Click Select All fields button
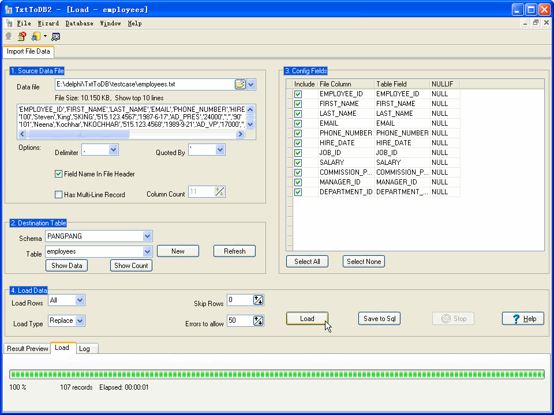Screen dimensions: 554x415 307,262
